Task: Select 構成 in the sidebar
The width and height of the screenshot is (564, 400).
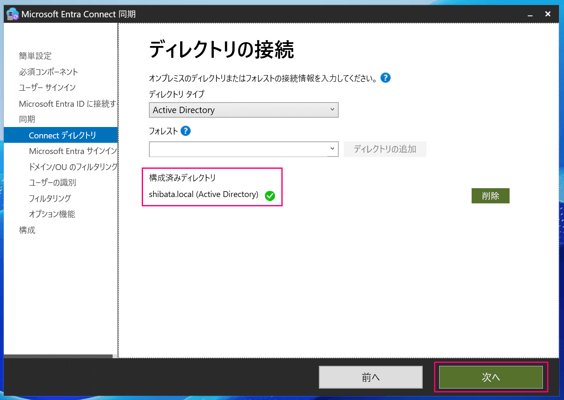Action: 27,230
